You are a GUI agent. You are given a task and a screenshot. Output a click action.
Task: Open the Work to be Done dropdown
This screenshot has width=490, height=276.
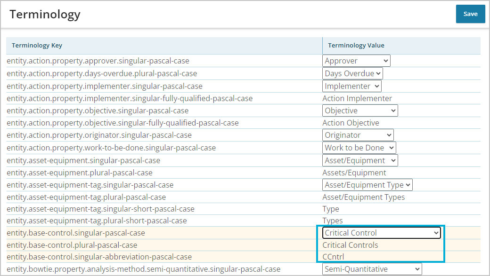pyautogui.click(x=359, y=148)
